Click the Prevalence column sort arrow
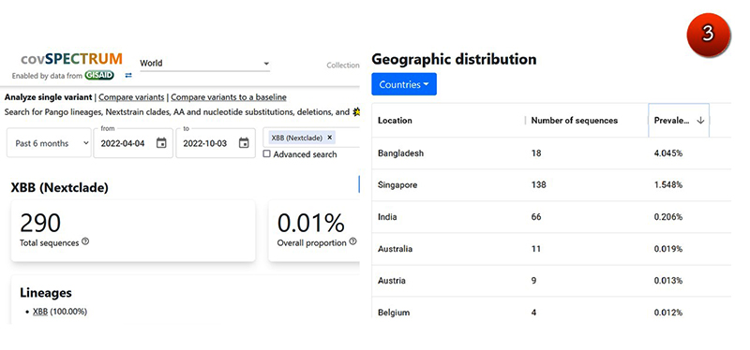This screenshot has height=350, width=750. point(700,121)
